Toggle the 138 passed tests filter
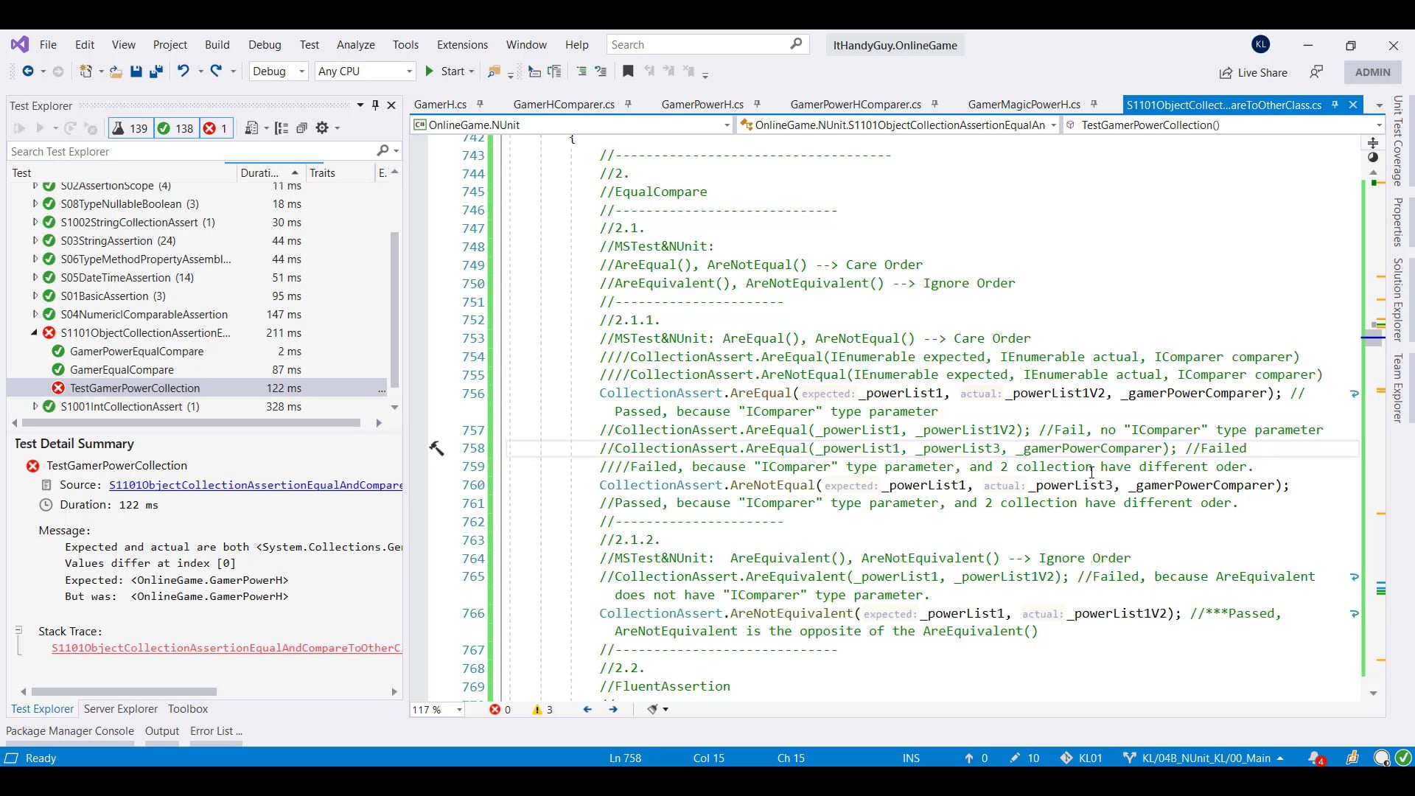The image size is (1415, 796). (175, 128)
